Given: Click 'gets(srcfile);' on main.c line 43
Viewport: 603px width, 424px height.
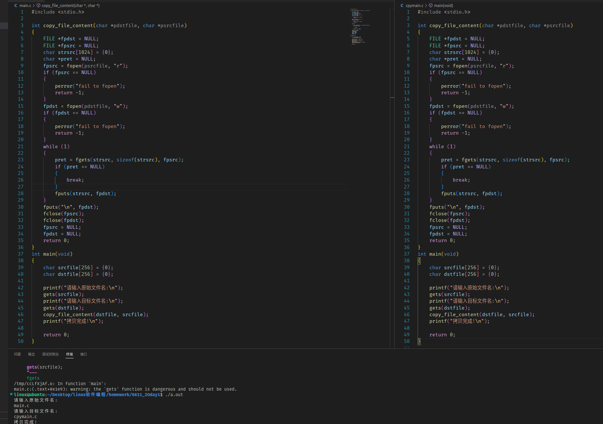Looking at the screenshot, I should click(64, 294).
